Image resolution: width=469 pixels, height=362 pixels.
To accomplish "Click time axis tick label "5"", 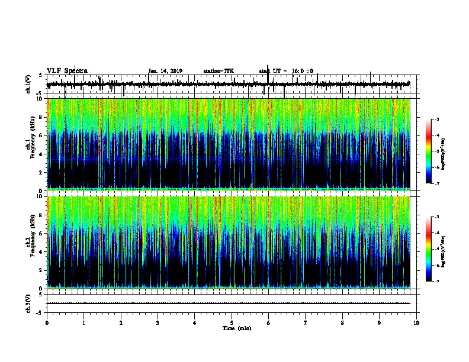I will (x=232, y=323).
